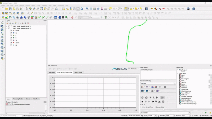The image size is (212, 119).
Task: Click the Save Project disk icon
Action: [10, 9]
